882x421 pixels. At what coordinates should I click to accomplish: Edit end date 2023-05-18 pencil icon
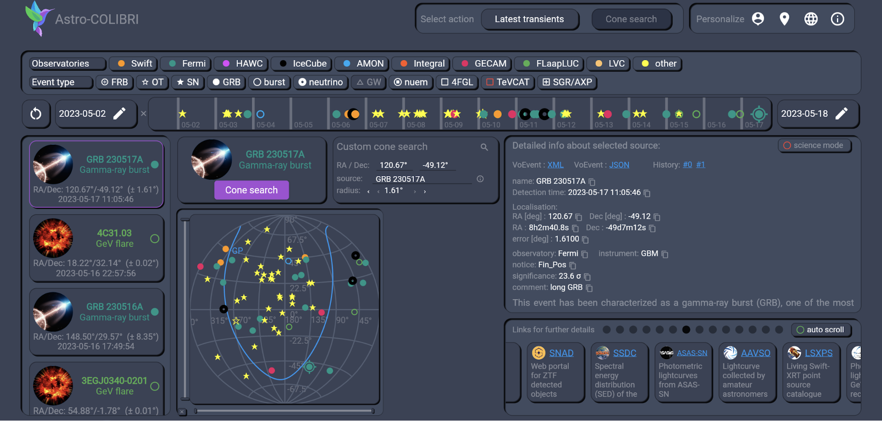pyautogui.click(x=841, y=114)
